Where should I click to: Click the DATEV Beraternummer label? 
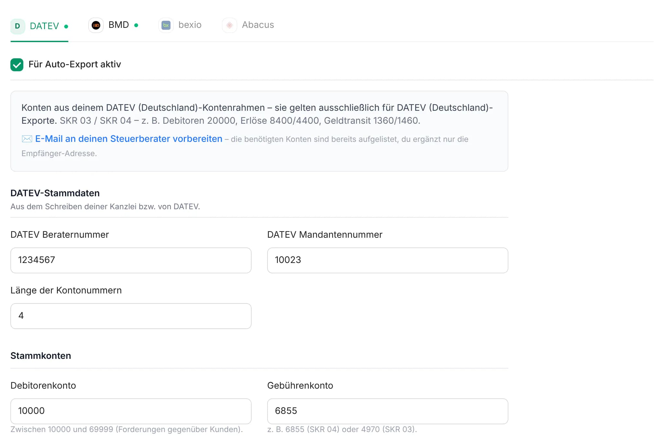coord(60,234)
